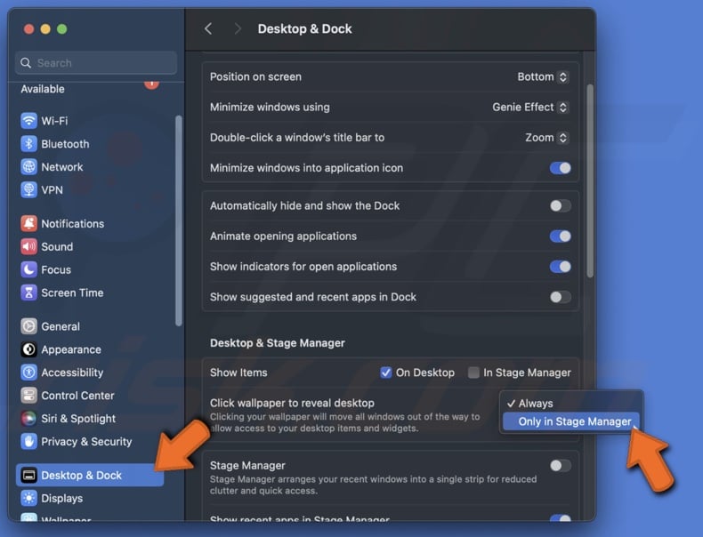
Task: Click the Siri & Spotlight icon
Action: click(x=28, y=419)
